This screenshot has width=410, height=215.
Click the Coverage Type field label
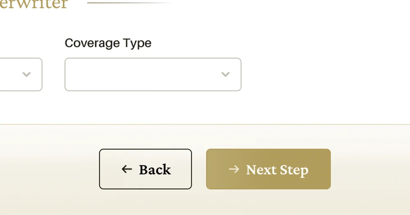click(108, 43)
